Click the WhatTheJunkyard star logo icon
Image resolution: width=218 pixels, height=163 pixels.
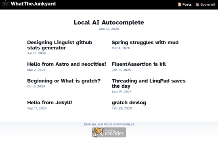click(5, 4)
